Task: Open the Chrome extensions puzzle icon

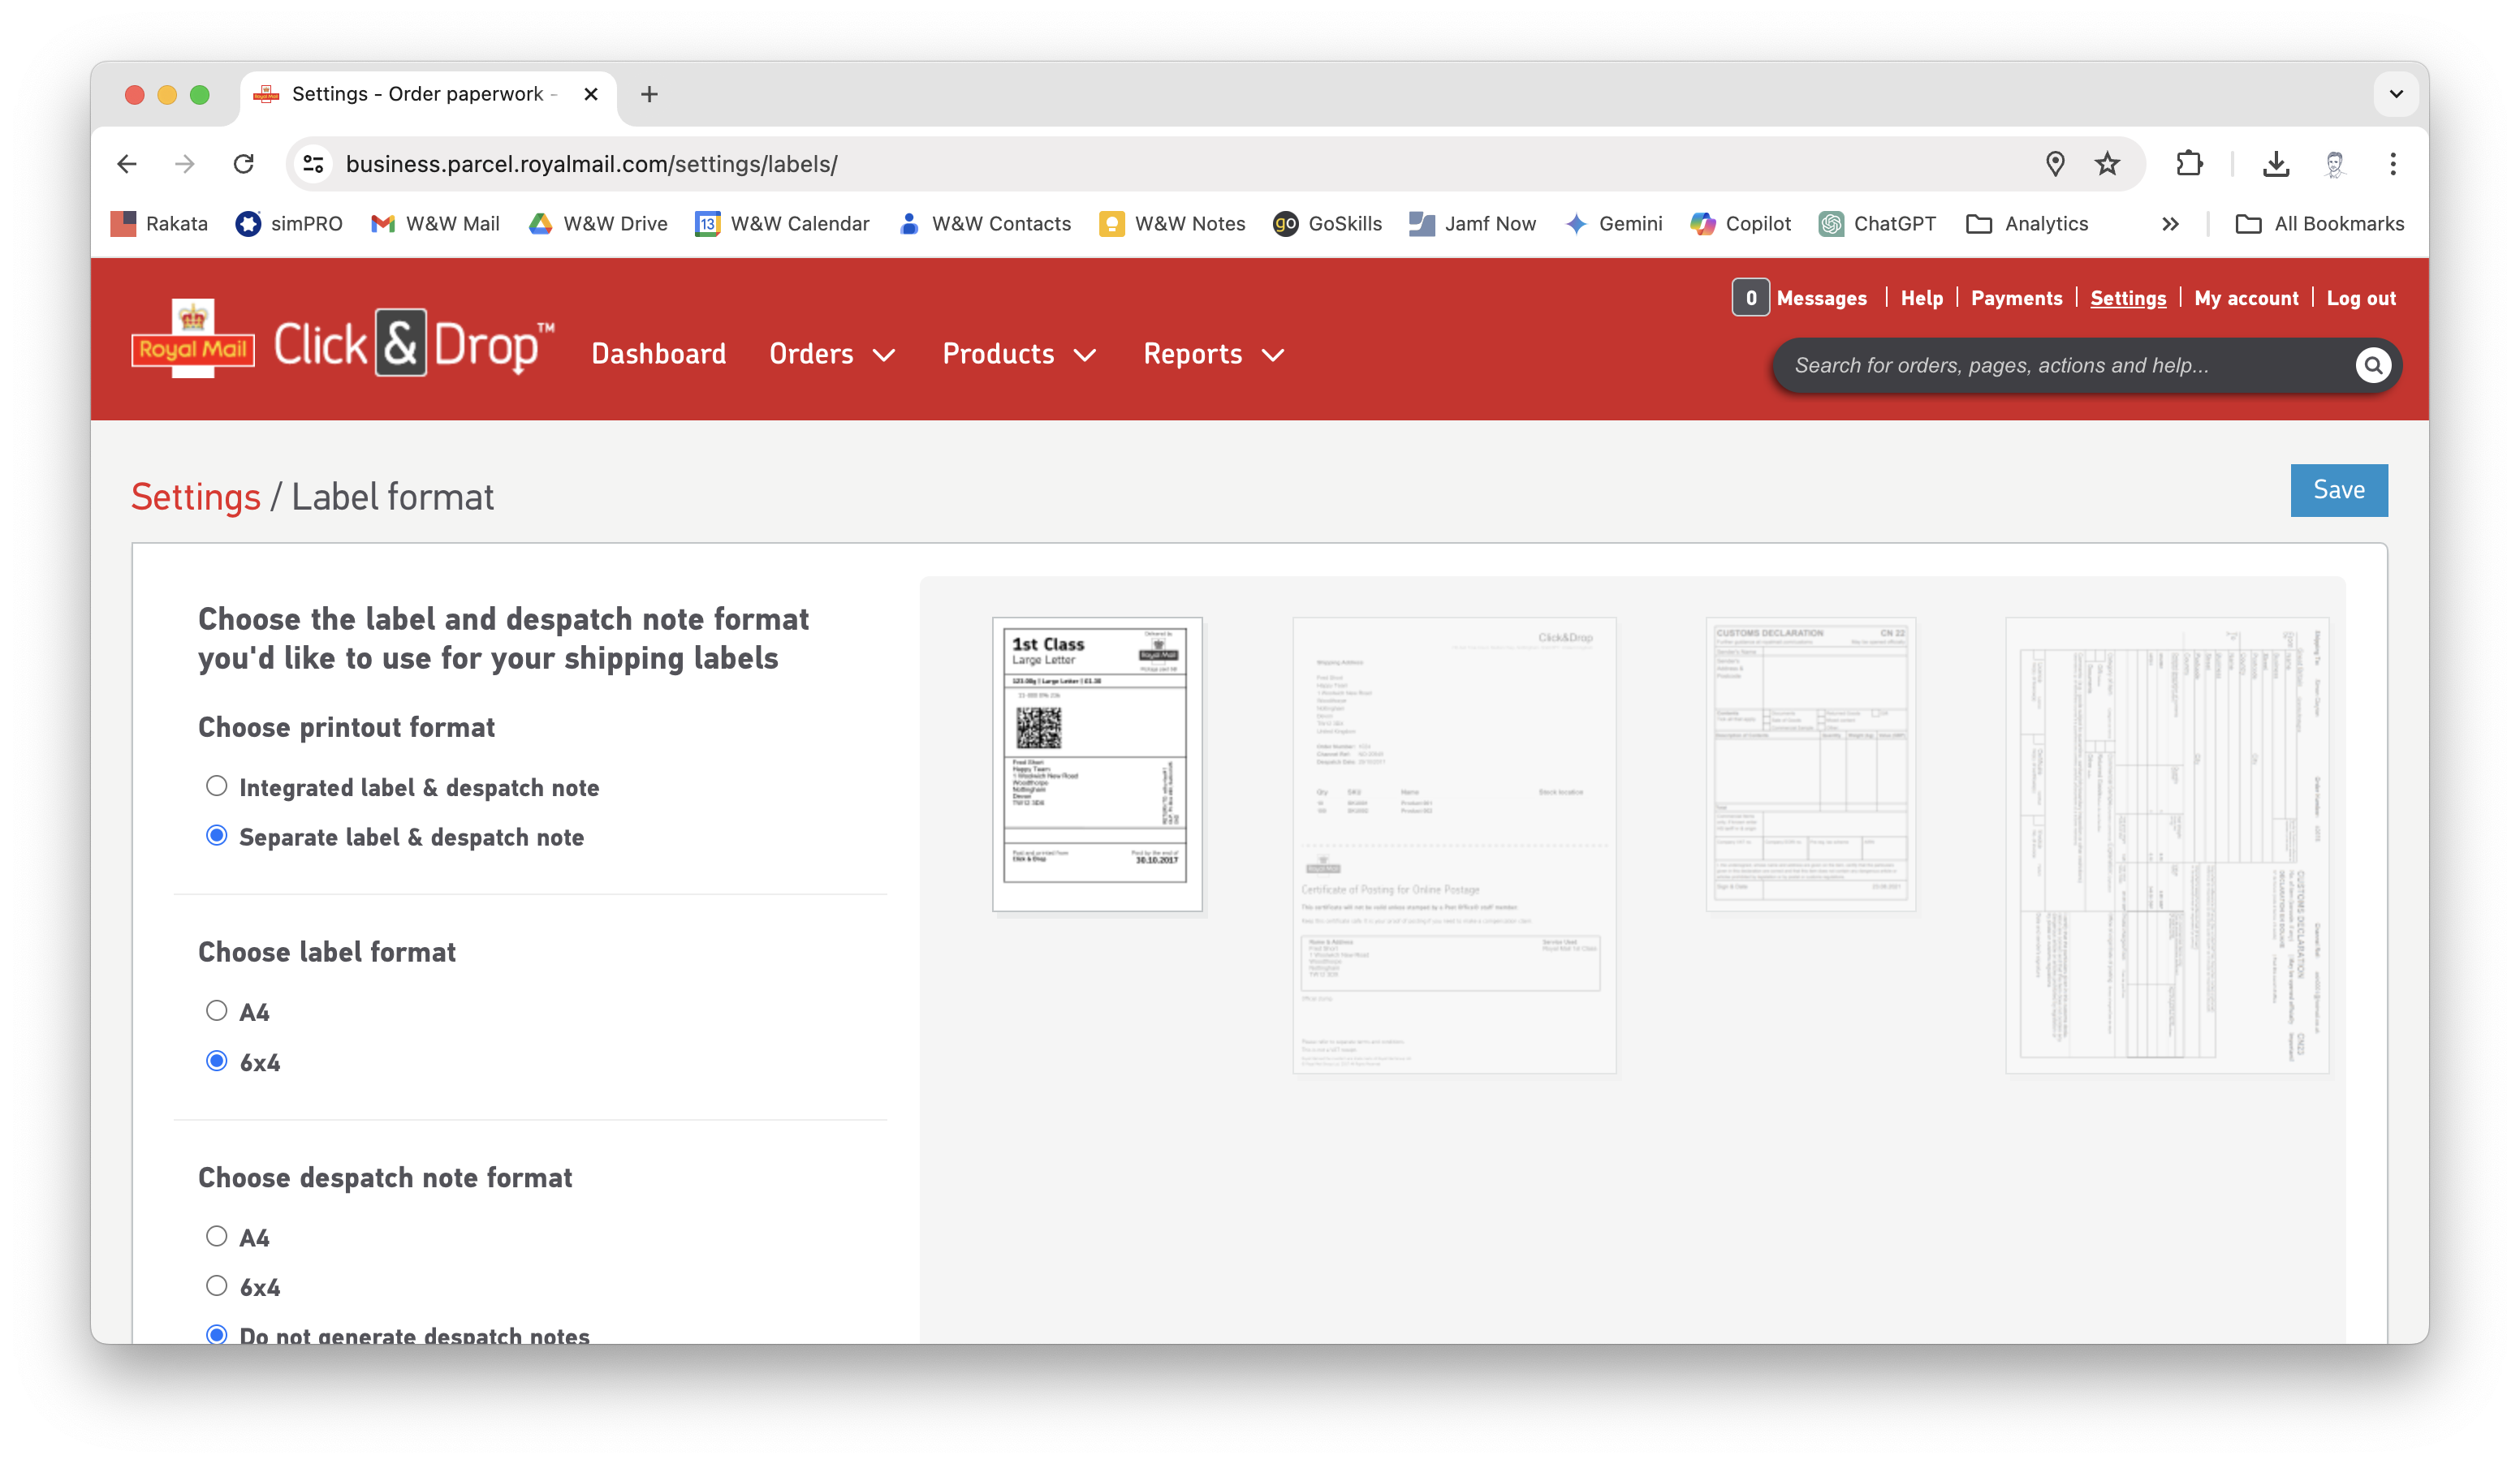Action: pyautogui.click(x=2189, y=164)
